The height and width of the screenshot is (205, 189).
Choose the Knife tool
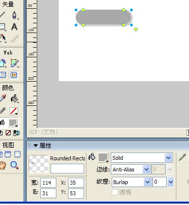click(x=15, y=38)
